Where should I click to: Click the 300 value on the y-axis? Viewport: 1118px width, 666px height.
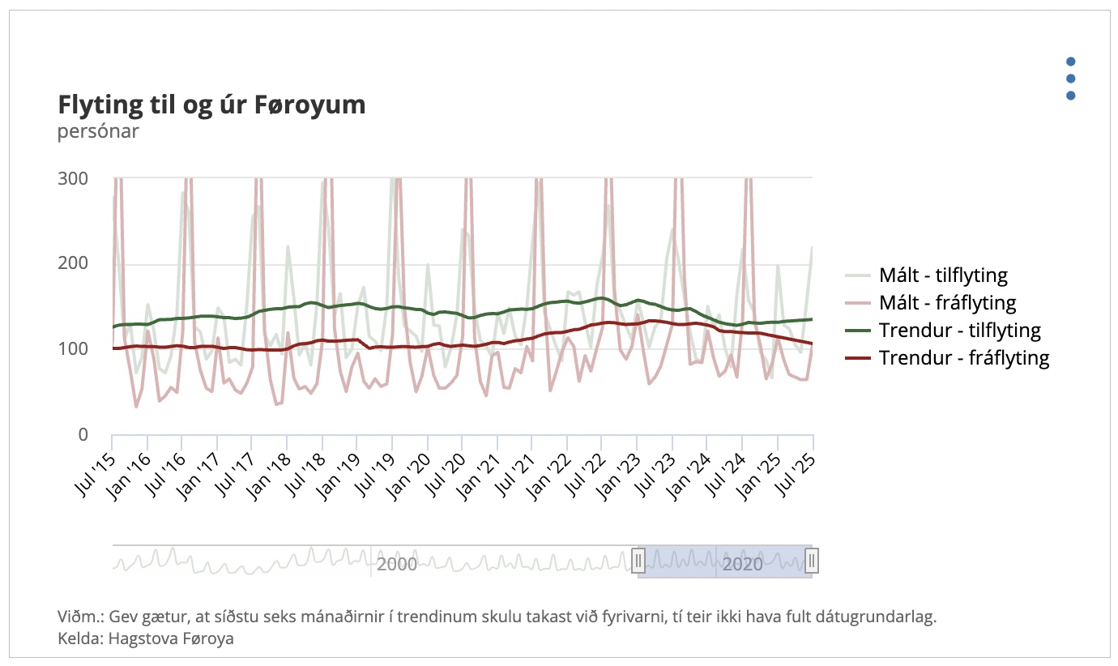pyautogui.click(x=73, y=177)
